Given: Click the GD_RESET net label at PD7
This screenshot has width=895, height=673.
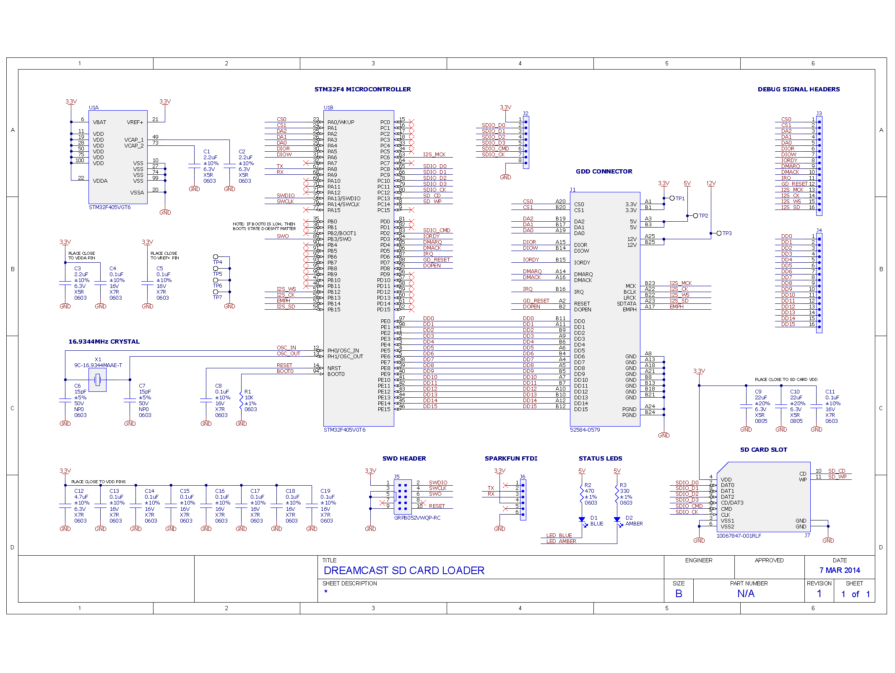Looking at the screenshot, I should click(436, 260).
